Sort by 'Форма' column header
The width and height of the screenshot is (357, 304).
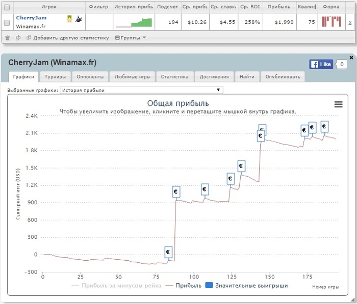tap(331, 7)
